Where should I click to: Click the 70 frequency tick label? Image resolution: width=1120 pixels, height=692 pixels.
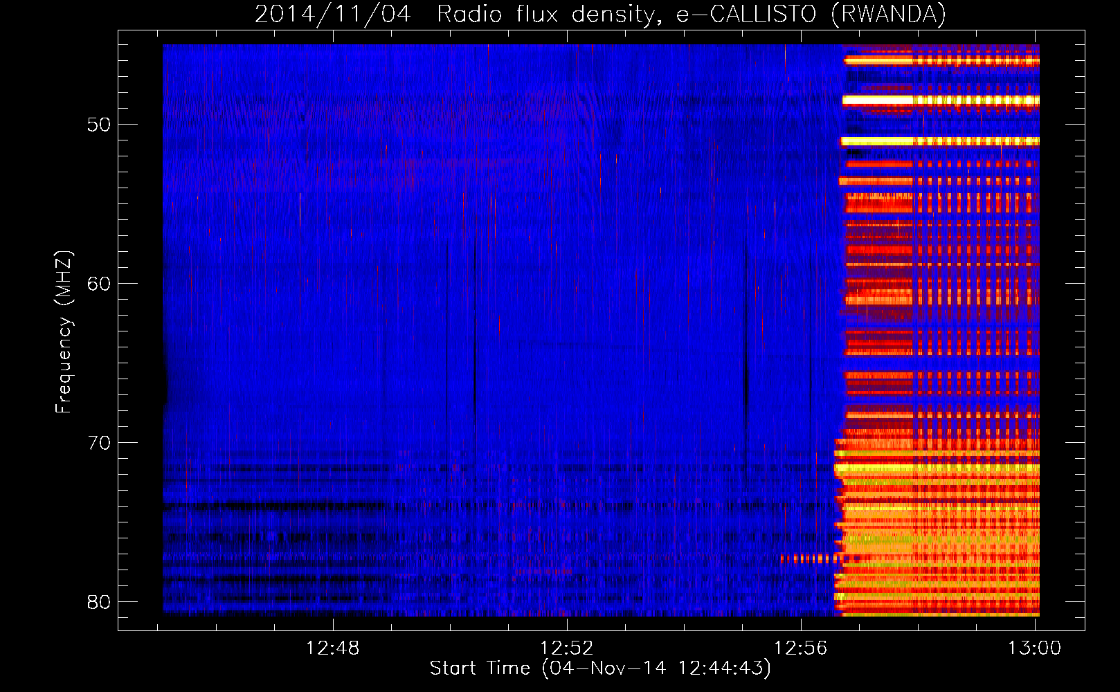click(99, 443)
